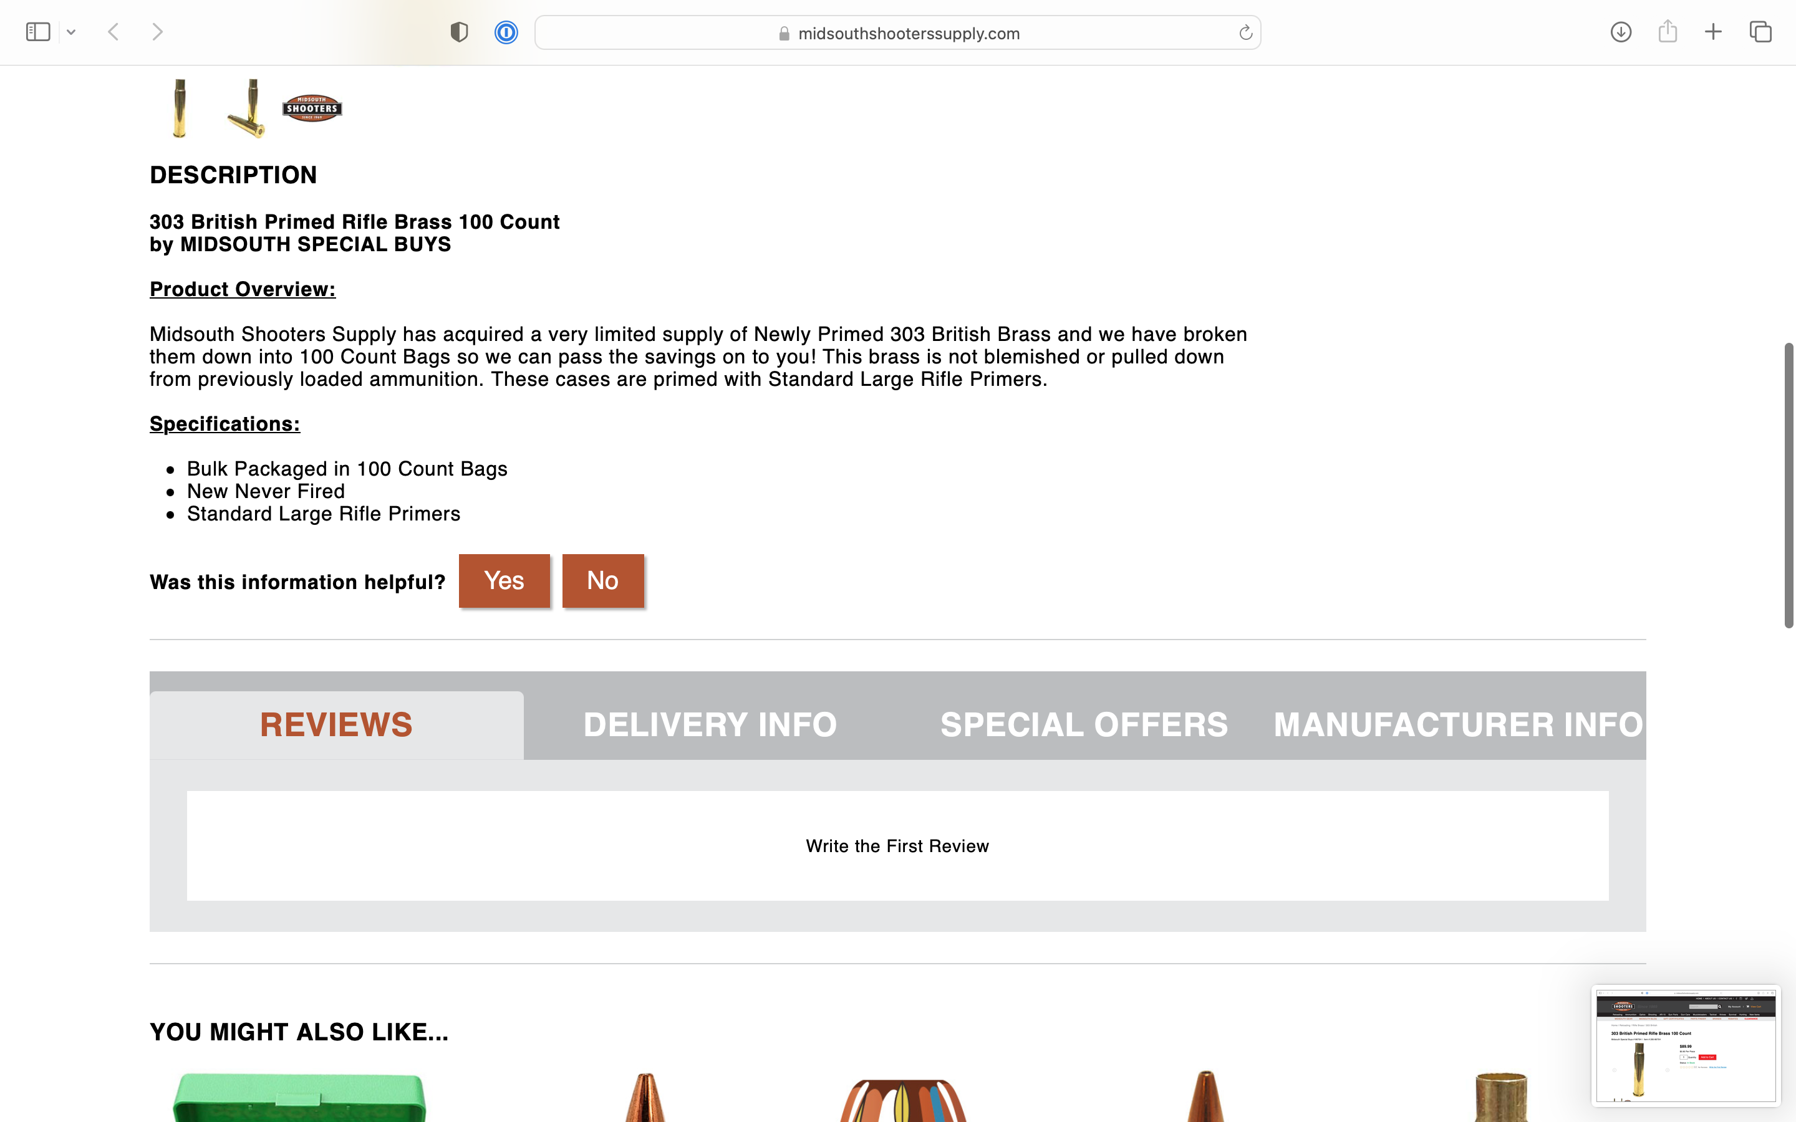Switch to the Delivery Info tab

[x=710, y=725]
